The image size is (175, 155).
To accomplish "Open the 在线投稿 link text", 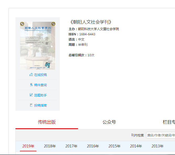I will [x=40, y=75].
